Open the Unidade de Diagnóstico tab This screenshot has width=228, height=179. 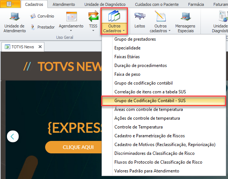105,4
